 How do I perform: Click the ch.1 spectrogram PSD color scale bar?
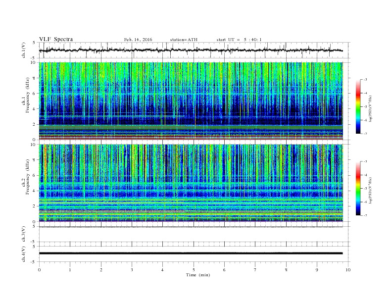[x=358, y=106]
